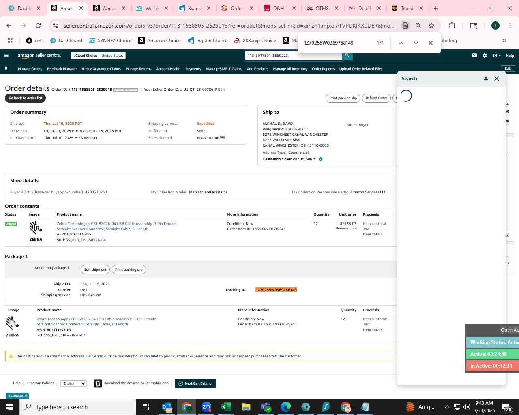Screen dimensions: 519x415
Task: Click the top Print packing slip button
Action: 343,98
